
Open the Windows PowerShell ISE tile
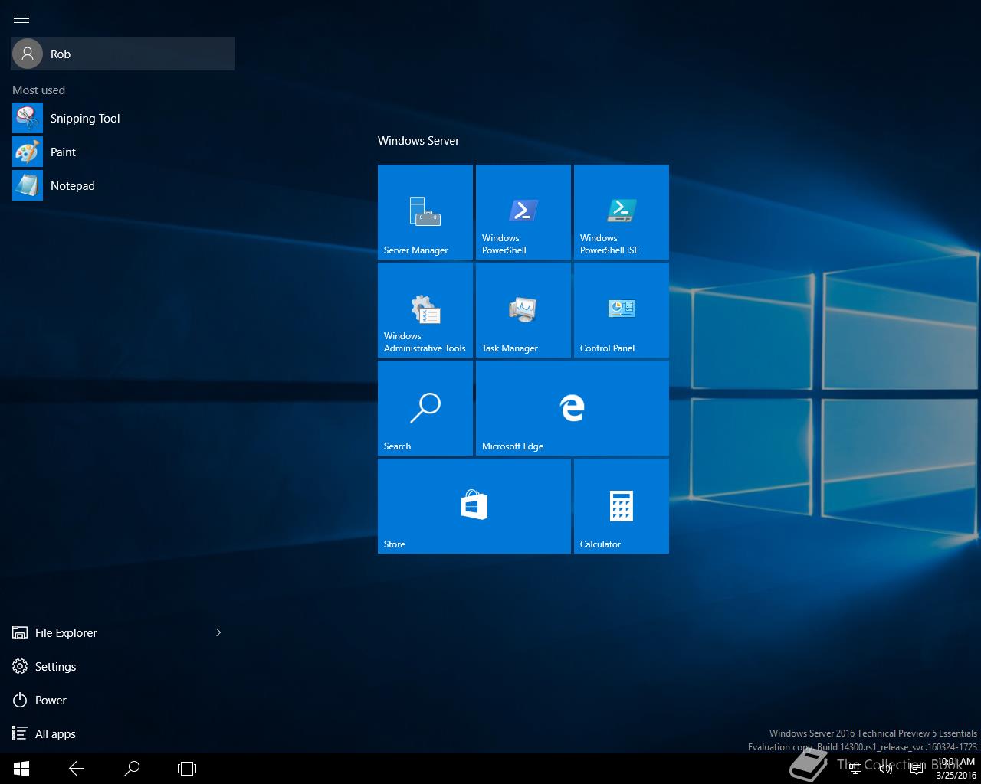[x=622, y=212]
